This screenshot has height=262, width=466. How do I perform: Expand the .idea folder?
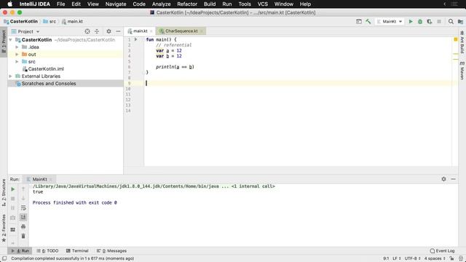[17, 47]
